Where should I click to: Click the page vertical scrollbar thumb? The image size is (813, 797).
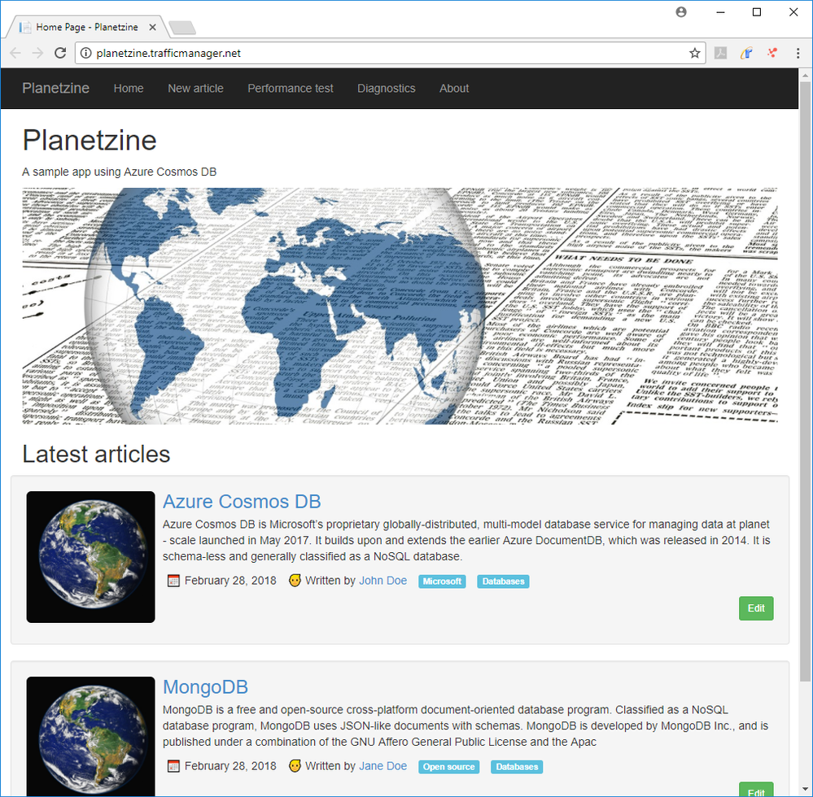805,381
